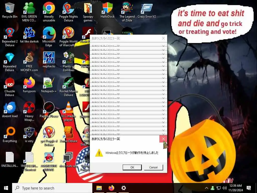Open the network status tray icon
This screenshot has width=257, height=193.
(x=219, y=188)
